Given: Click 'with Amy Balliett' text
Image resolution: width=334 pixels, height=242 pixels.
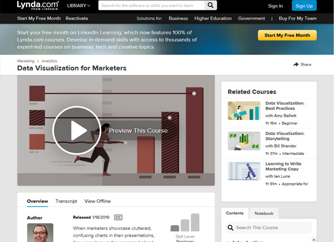Looking at the screenshot, I should click(281, 116).
